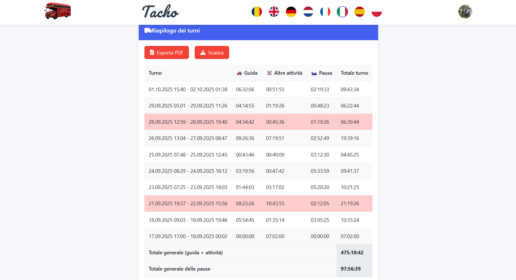Click the Guida column header
The width and height of the screenshot is (516, 280).
(247, 73)
